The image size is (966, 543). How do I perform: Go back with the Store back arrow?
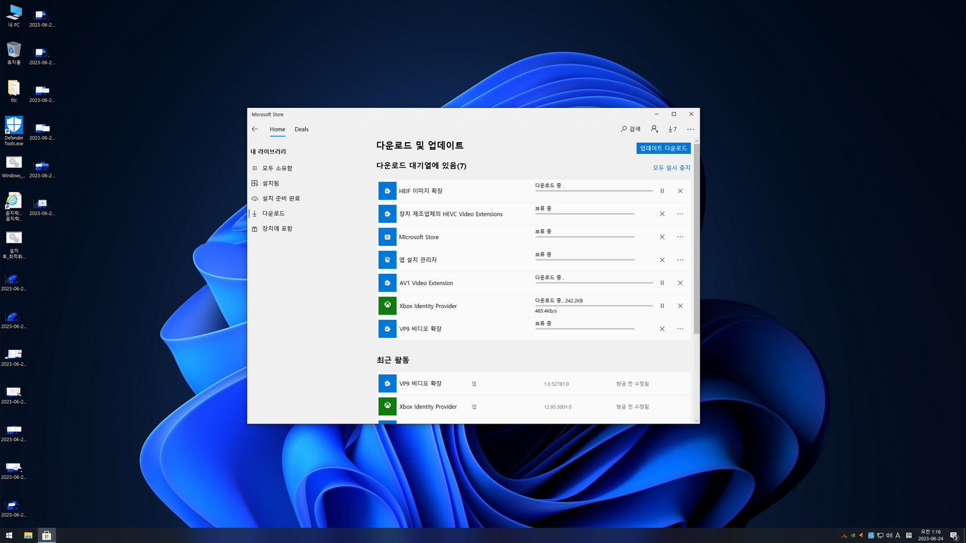pyautogui.click(x=255, y=129)
